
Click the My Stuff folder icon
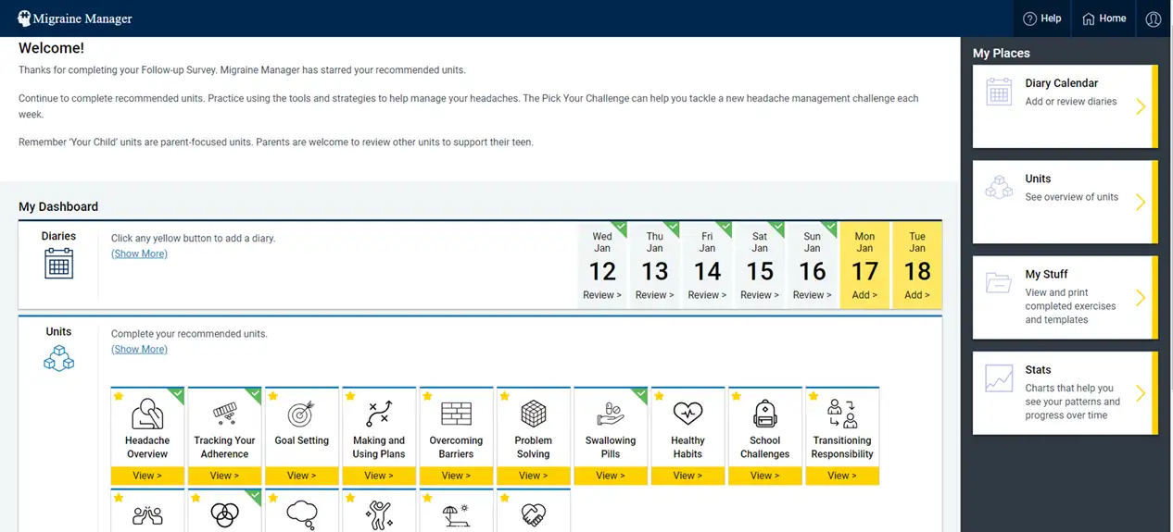(x=999, y=282)
